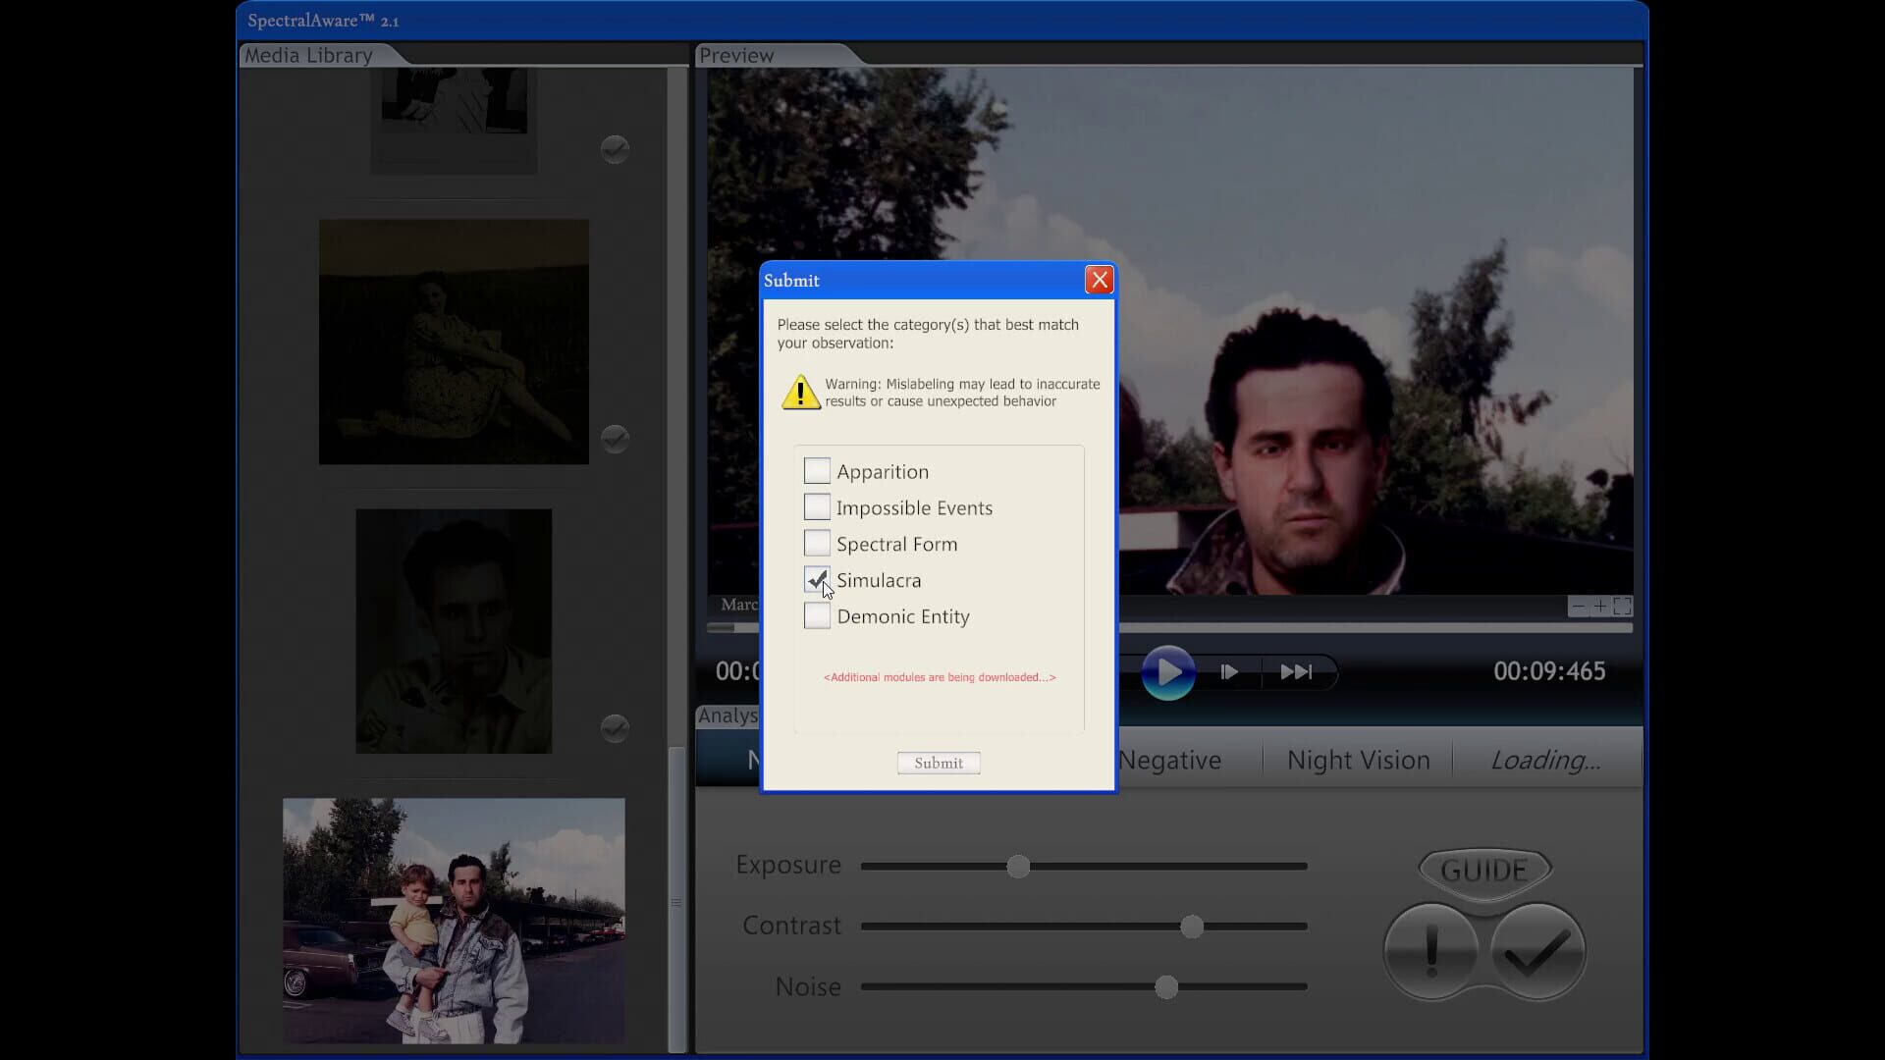The height and width of the screenshot is (1060, 1885).
Task: Step forward one frame
Action: pos(1229,672)
